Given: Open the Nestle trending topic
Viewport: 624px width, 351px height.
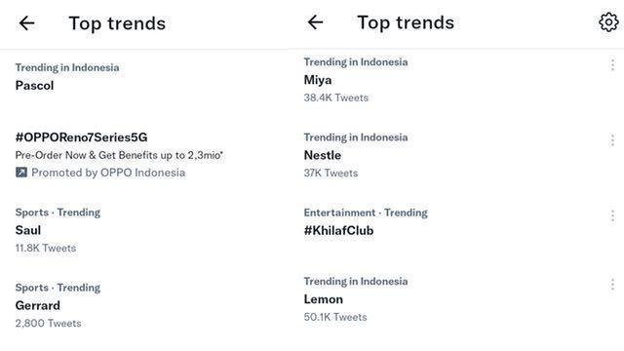Looking at the screenshot, I should [x=323, y=155].
